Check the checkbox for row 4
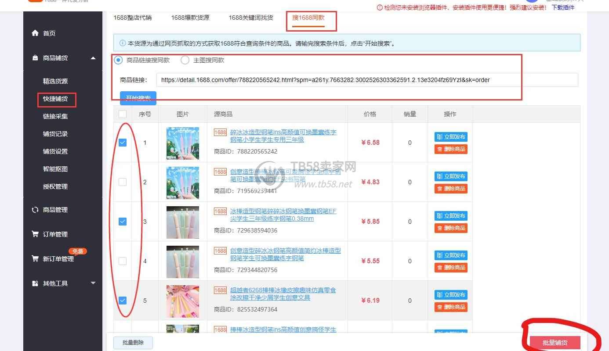 point(123,261)
